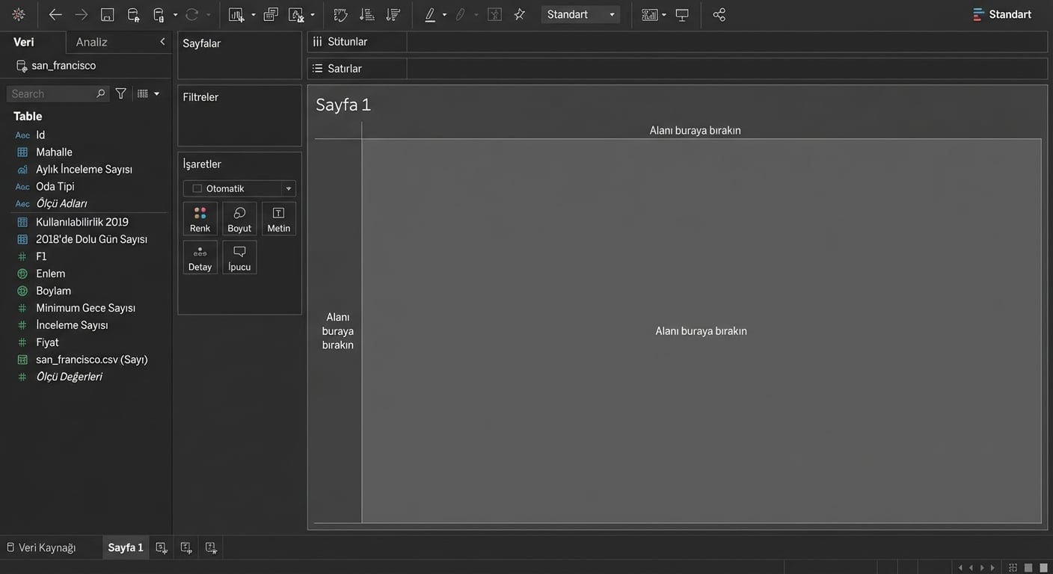Click the filter icon beside Search
Screen dimensions: 1053x574
[x=120, y=93]
